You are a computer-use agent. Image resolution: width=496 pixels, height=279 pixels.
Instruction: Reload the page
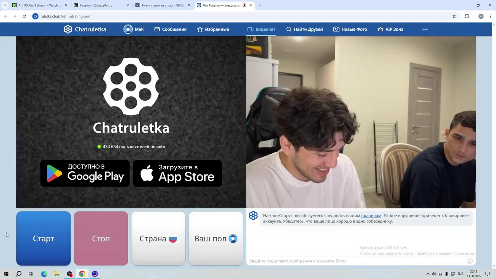pyautogui.click(x=24, y=16)
